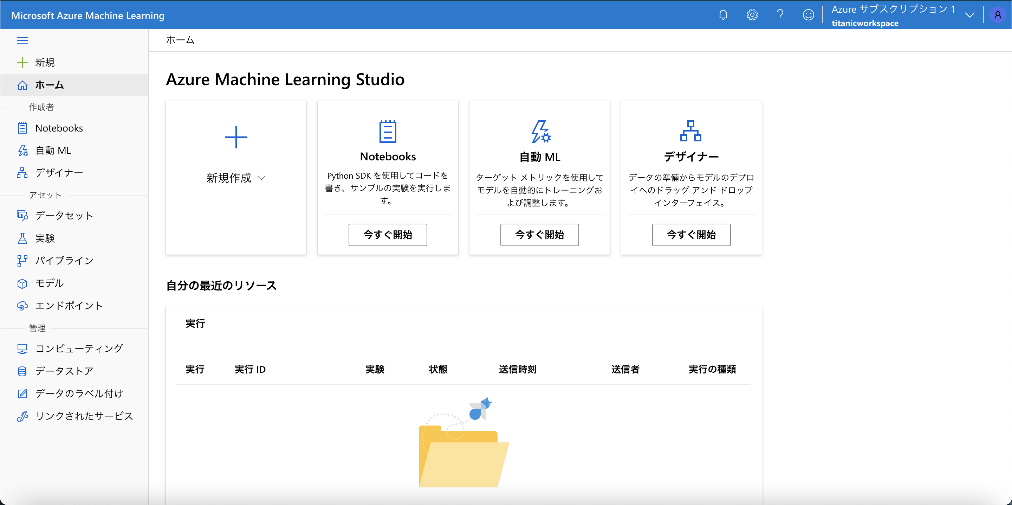
Task: Open 実験 from the sidebar
Action: click(x=45, y=238)
